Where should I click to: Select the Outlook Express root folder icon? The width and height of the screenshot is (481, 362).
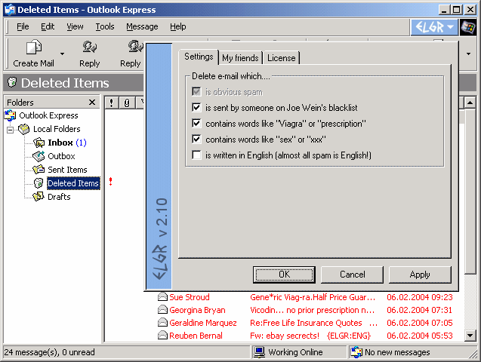click(10, 115)
